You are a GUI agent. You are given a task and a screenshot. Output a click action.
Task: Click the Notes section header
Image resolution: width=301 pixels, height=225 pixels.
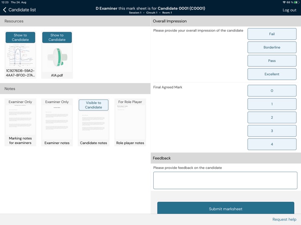[75, 88]
